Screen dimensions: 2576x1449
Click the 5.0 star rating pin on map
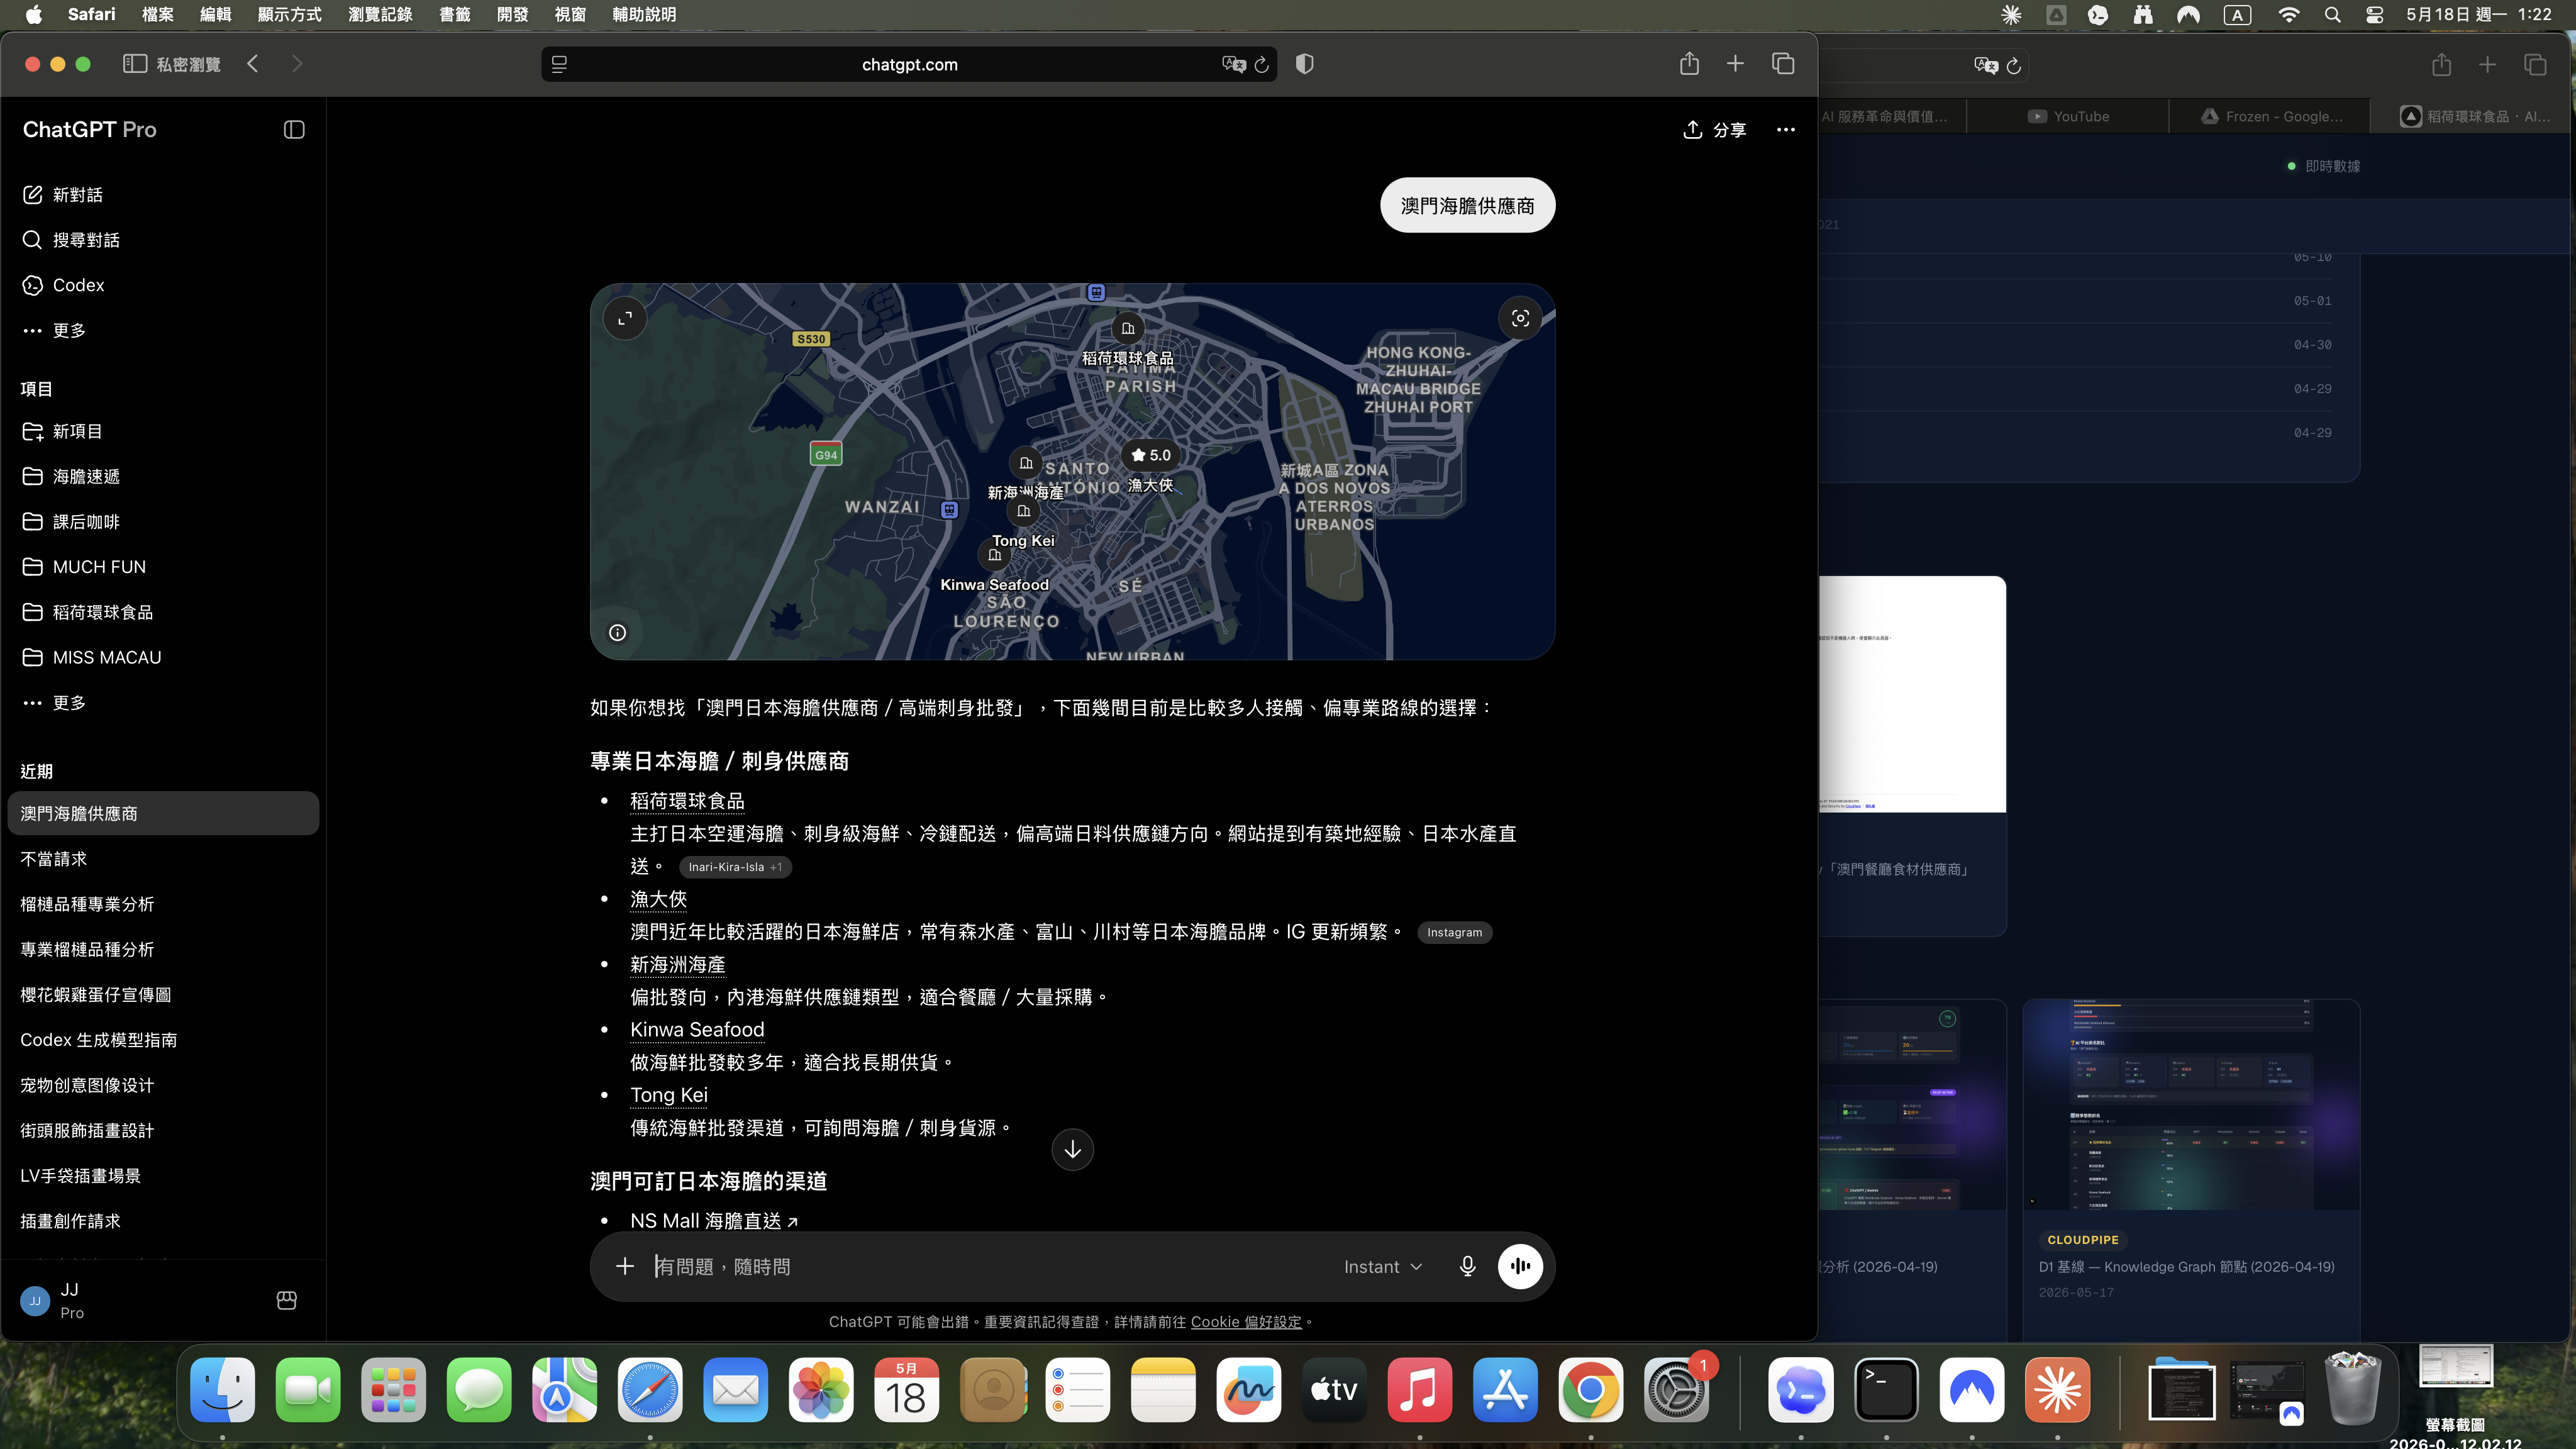(x=1150, y=455)
